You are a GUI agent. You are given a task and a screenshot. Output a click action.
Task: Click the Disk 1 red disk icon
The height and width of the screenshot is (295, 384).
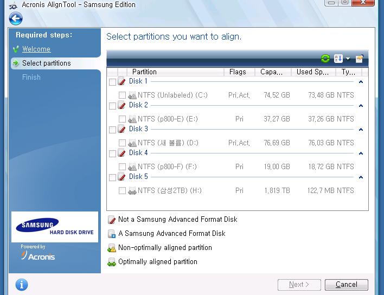point(122,82)
